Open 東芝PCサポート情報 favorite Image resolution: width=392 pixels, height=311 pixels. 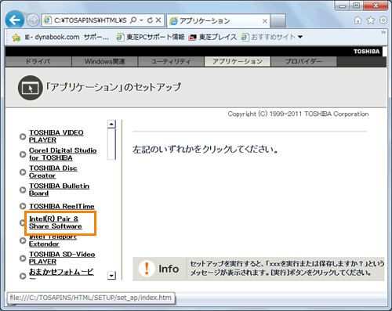[x=151, y=37]
